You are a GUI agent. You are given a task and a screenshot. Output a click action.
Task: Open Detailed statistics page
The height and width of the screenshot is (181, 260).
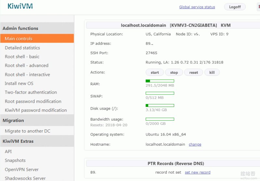22,48
